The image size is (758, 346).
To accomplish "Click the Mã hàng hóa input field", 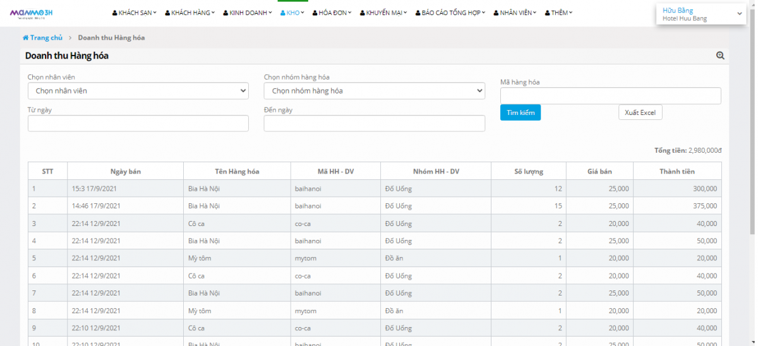I will [610, 95].
